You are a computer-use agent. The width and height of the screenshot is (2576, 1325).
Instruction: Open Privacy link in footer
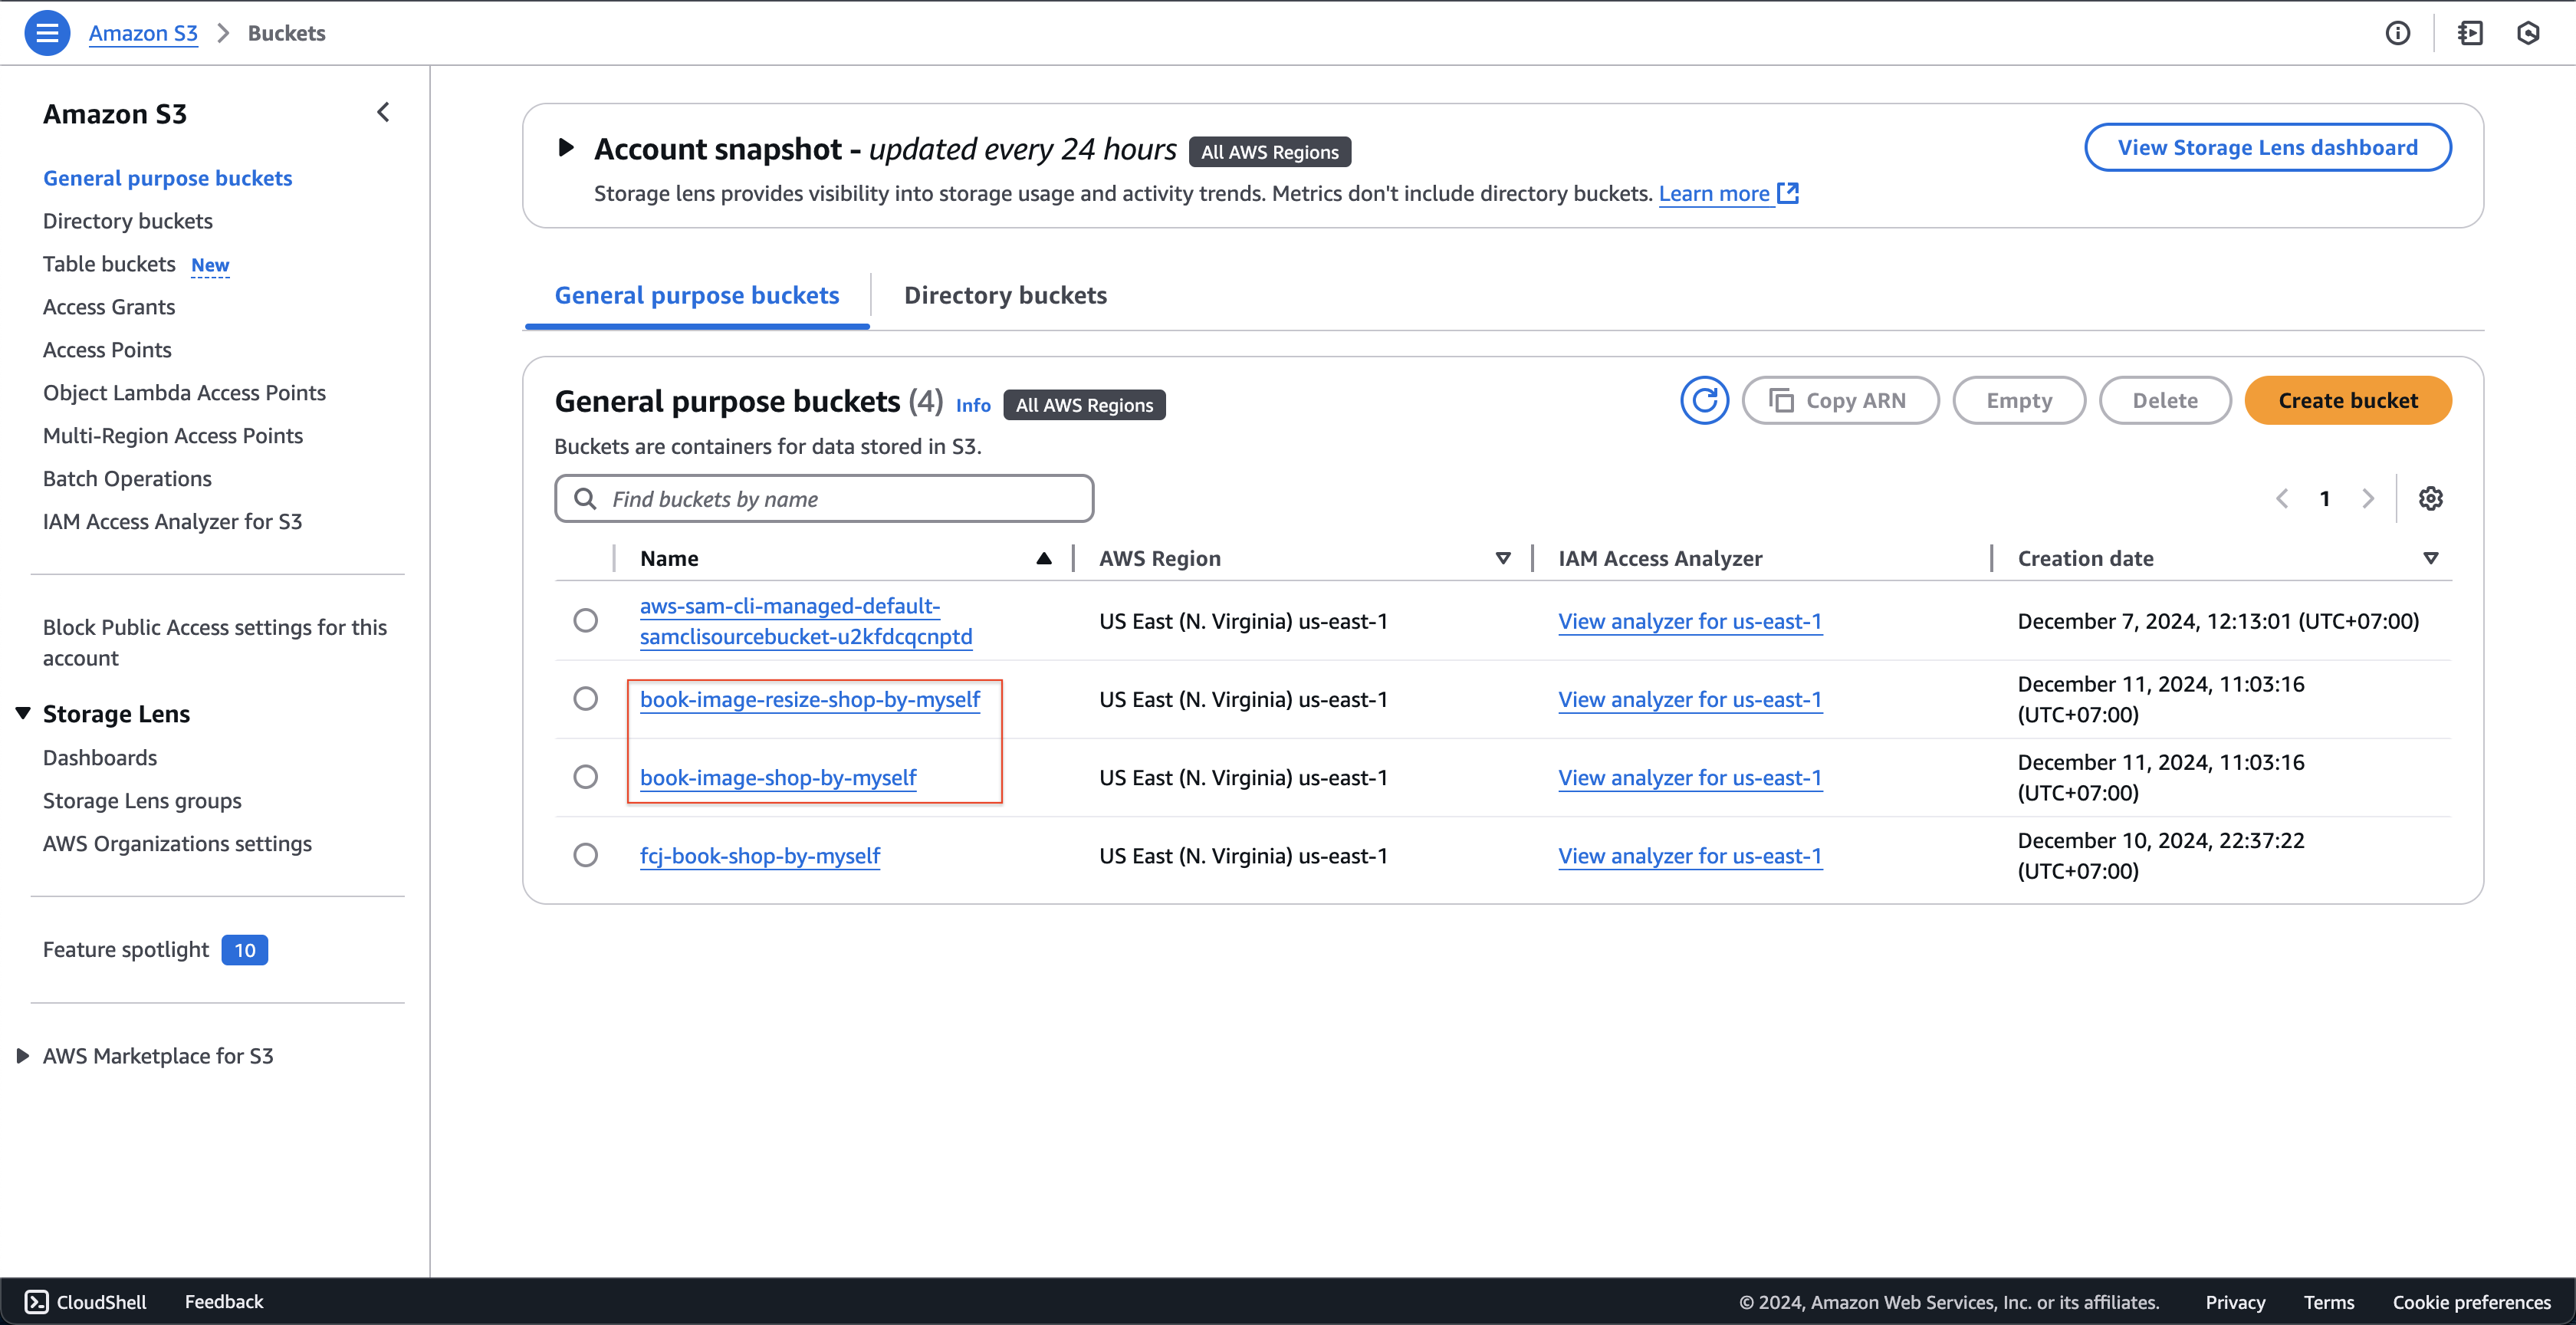click(x=2235, y=1301)
